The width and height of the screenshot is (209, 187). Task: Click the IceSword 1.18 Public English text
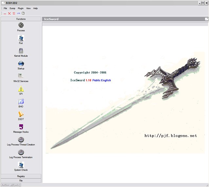tap(91, 80)
